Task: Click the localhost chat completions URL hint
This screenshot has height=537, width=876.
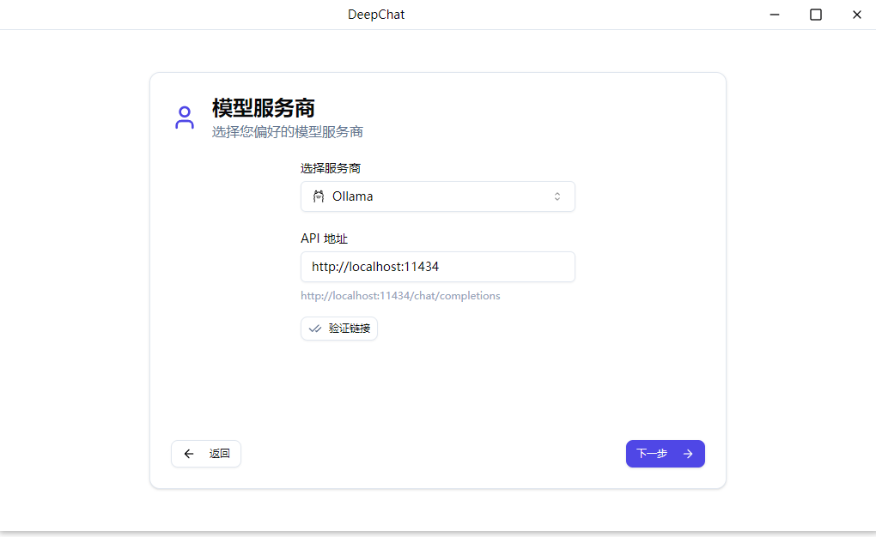Action: pyautogui.click(x=400, y=295)
